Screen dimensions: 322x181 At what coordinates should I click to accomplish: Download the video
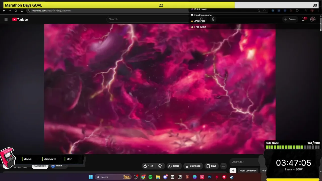click(x=193, y=166)
